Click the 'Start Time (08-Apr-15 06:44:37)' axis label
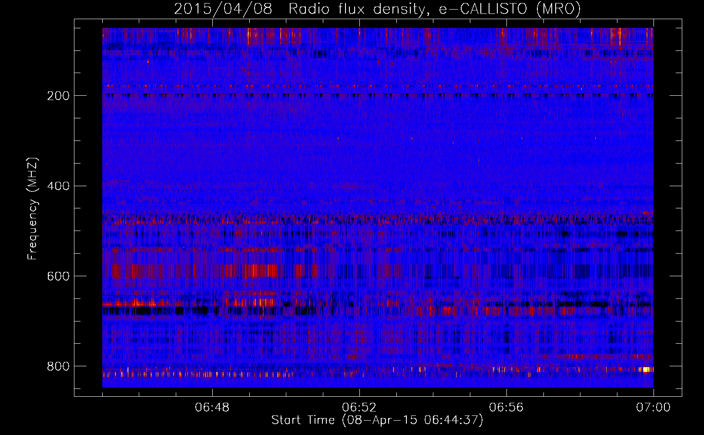Image resolution: width=704 pixels, height=435 pixels. [x=377, y=420]
